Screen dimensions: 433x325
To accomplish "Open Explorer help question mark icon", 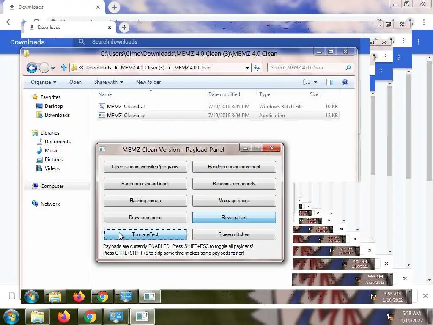I will tap(345, 82).
